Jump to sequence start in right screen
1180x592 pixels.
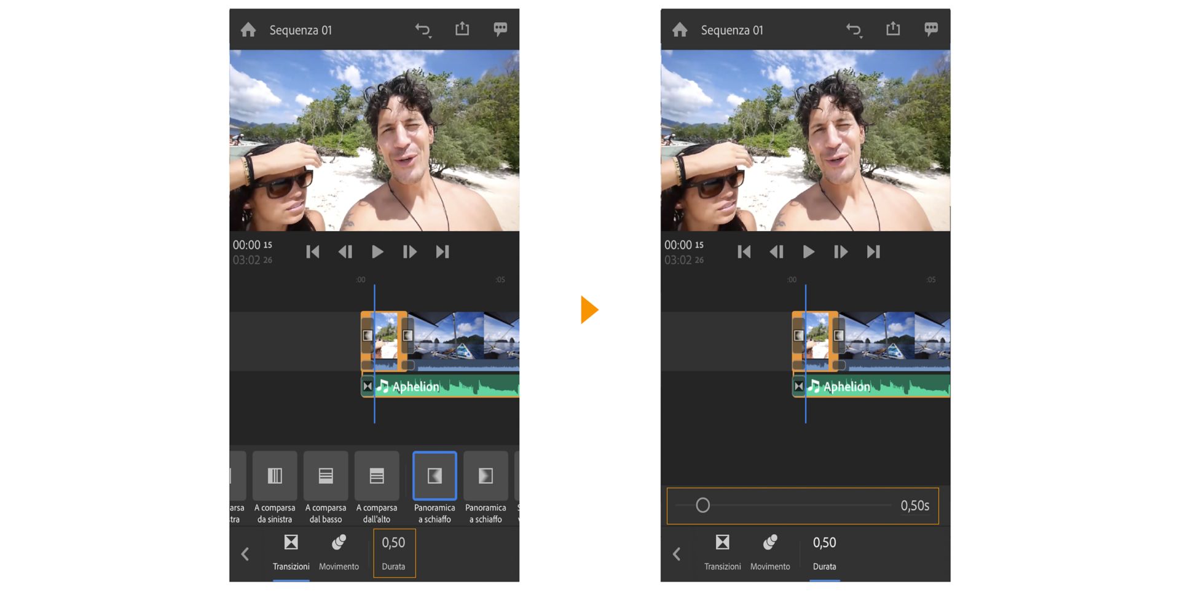(x=744, y=251)
